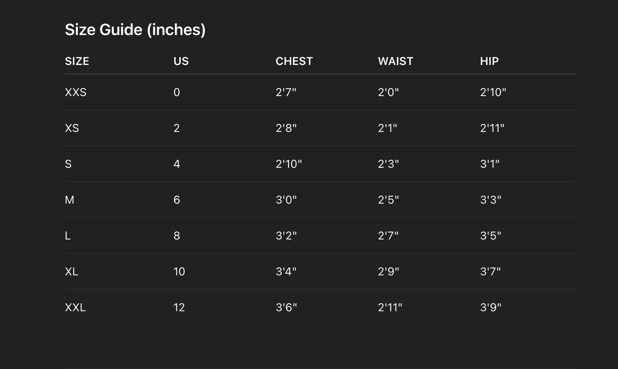This screenshot has width=618, height=369.
Task: Click US size 12 cell
Action: click(179, 307)
